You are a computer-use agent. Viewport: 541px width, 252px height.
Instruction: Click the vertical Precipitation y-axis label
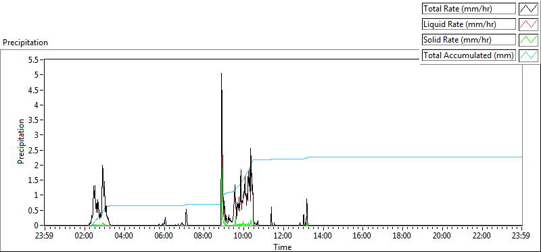click(21, 141)
